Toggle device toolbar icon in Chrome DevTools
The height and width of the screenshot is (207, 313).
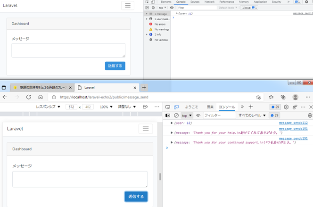153,2
